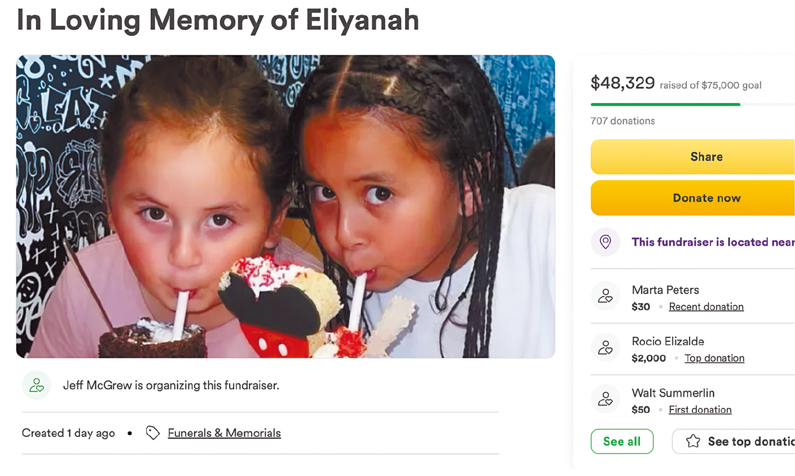Click the Share button
795x476 pixels.
(693, 157)
